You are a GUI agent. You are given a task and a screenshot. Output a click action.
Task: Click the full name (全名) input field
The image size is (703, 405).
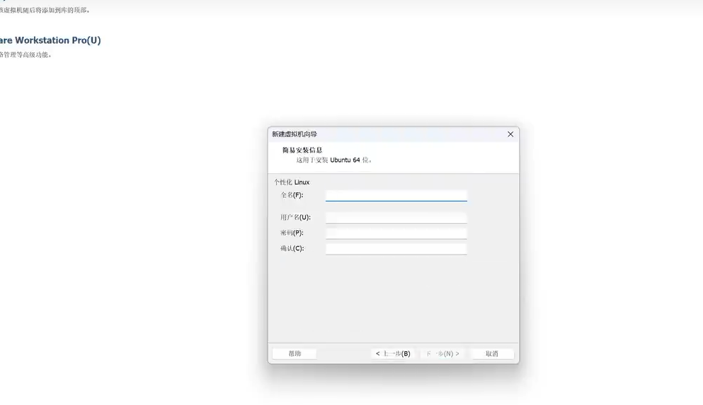396,196
